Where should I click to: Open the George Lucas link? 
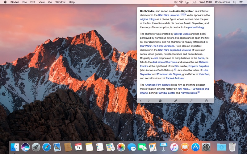click(x=182, y=34)
